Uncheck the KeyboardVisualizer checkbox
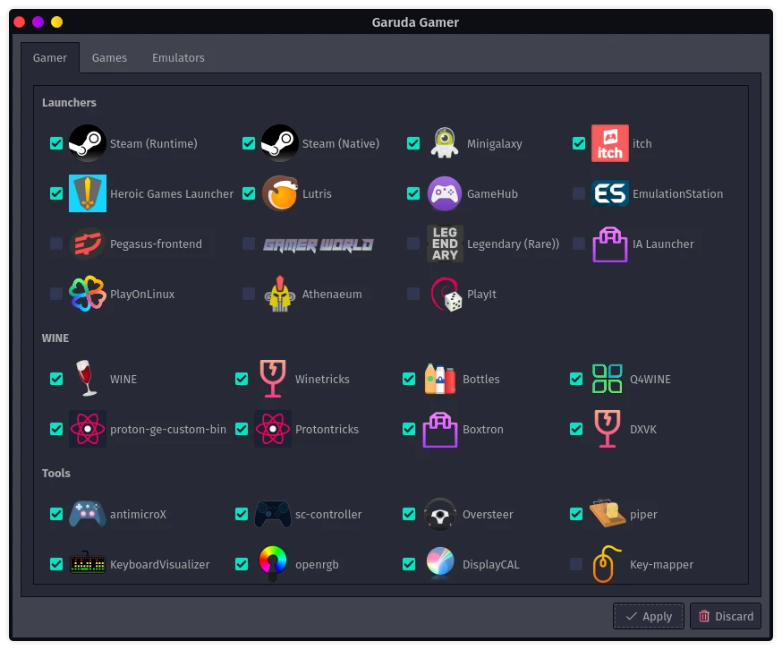The image size is (782, 650). tap(56, 564)
